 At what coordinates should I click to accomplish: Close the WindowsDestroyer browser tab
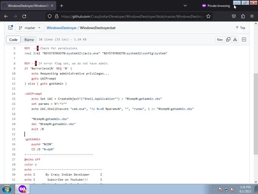click(x=52, y=6)
